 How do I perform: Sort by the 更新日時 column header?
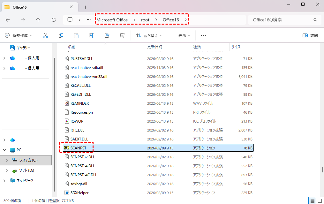coord(155,47)
